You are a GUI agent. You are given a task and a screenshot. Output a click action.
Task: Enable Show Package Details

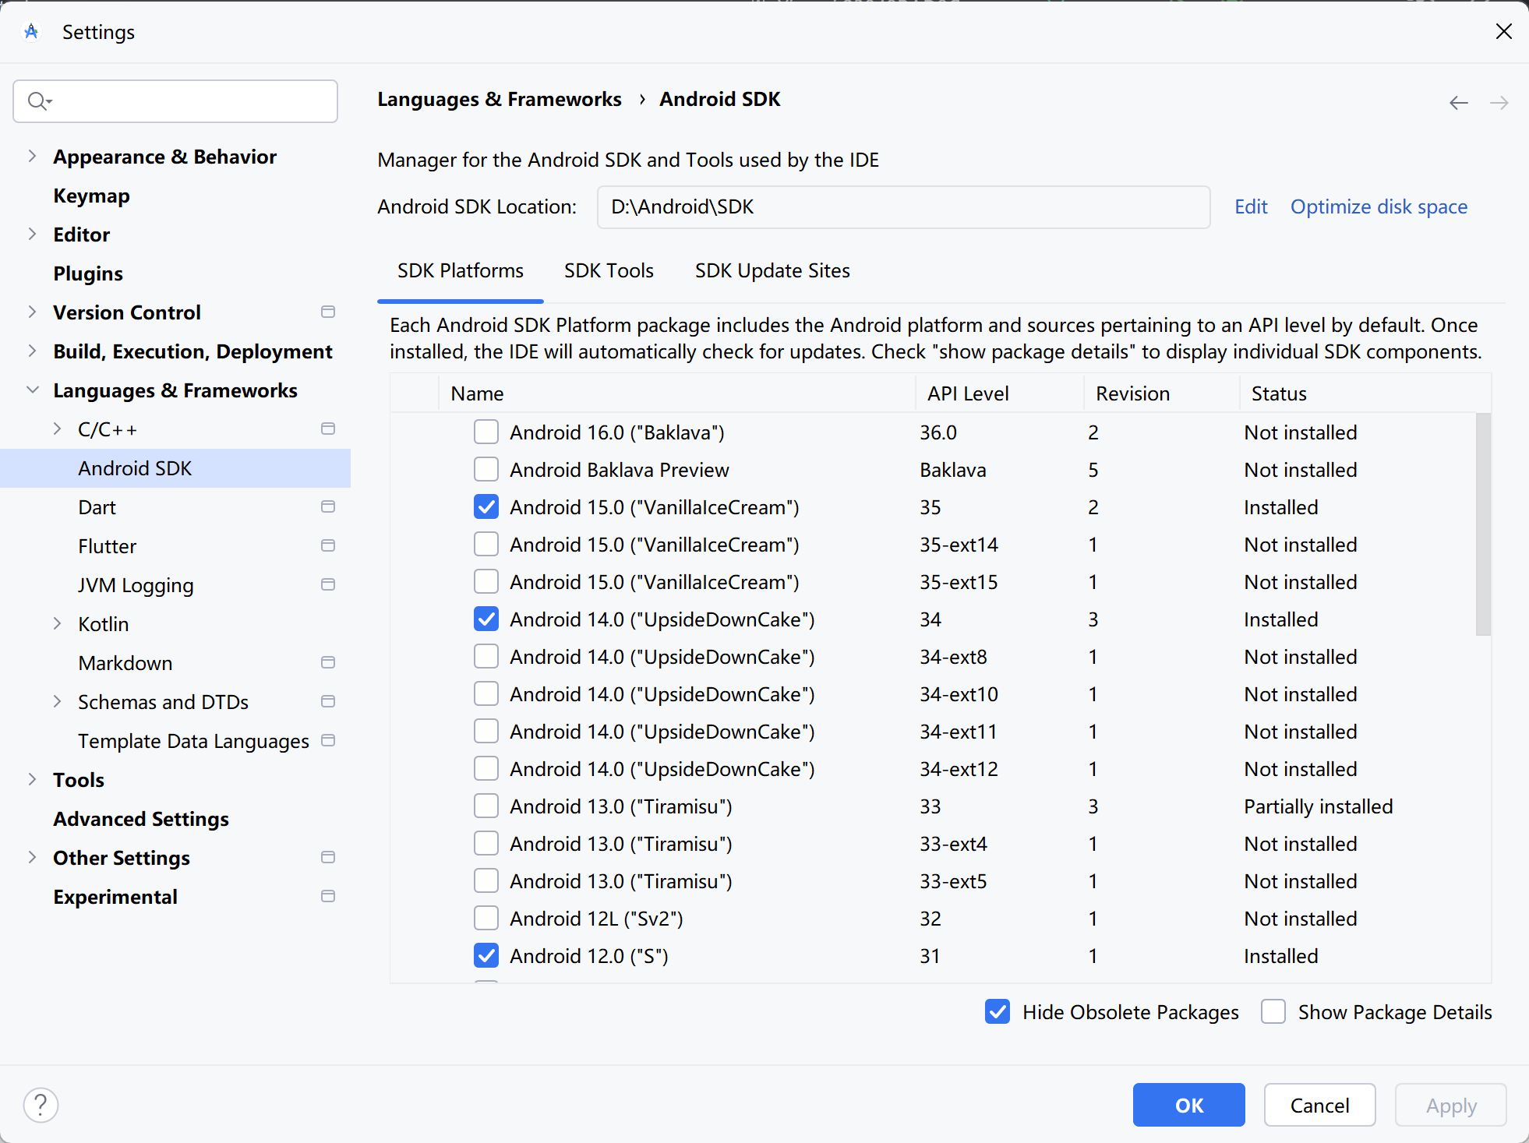(1273, 1012)
